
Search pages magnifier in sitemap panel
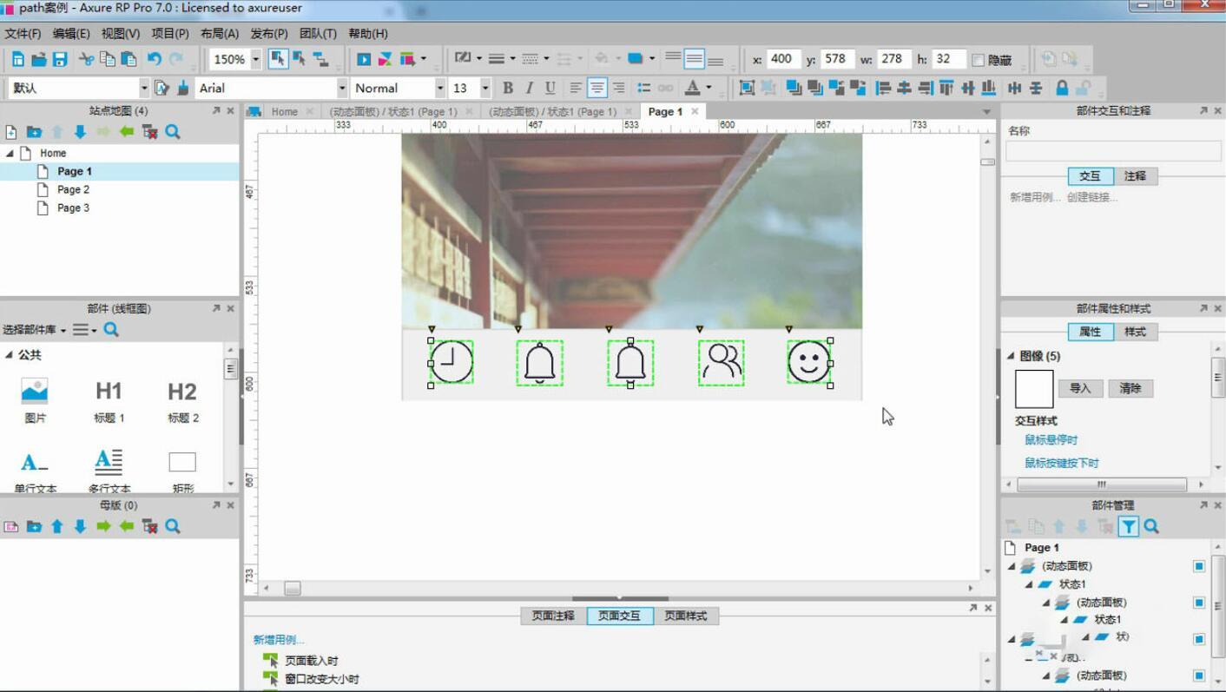[173, 132]
